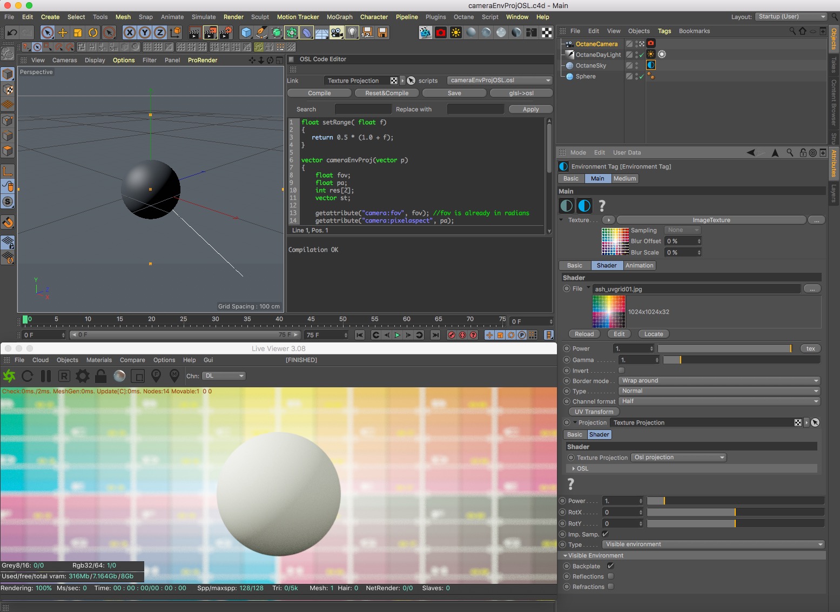Uncheck the Backplate checkbox
Image resolution: width=840 pixels, height=612 pixels.
coord(610,566)
